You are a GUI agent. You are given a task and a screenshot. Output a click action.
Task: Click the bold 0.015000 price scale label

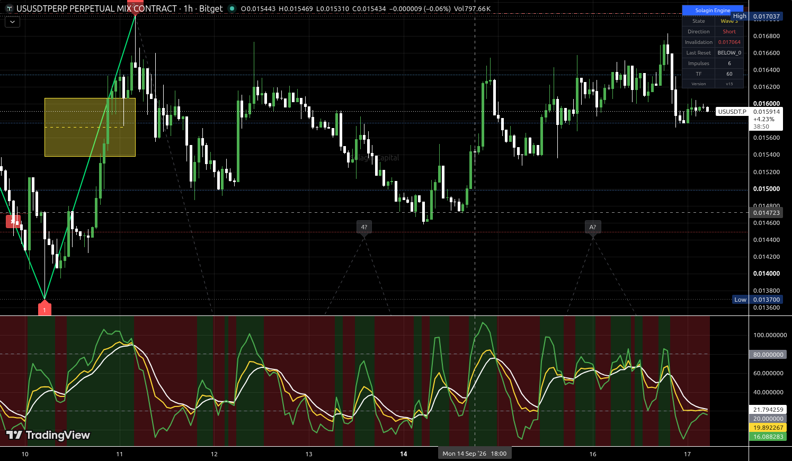767,189
